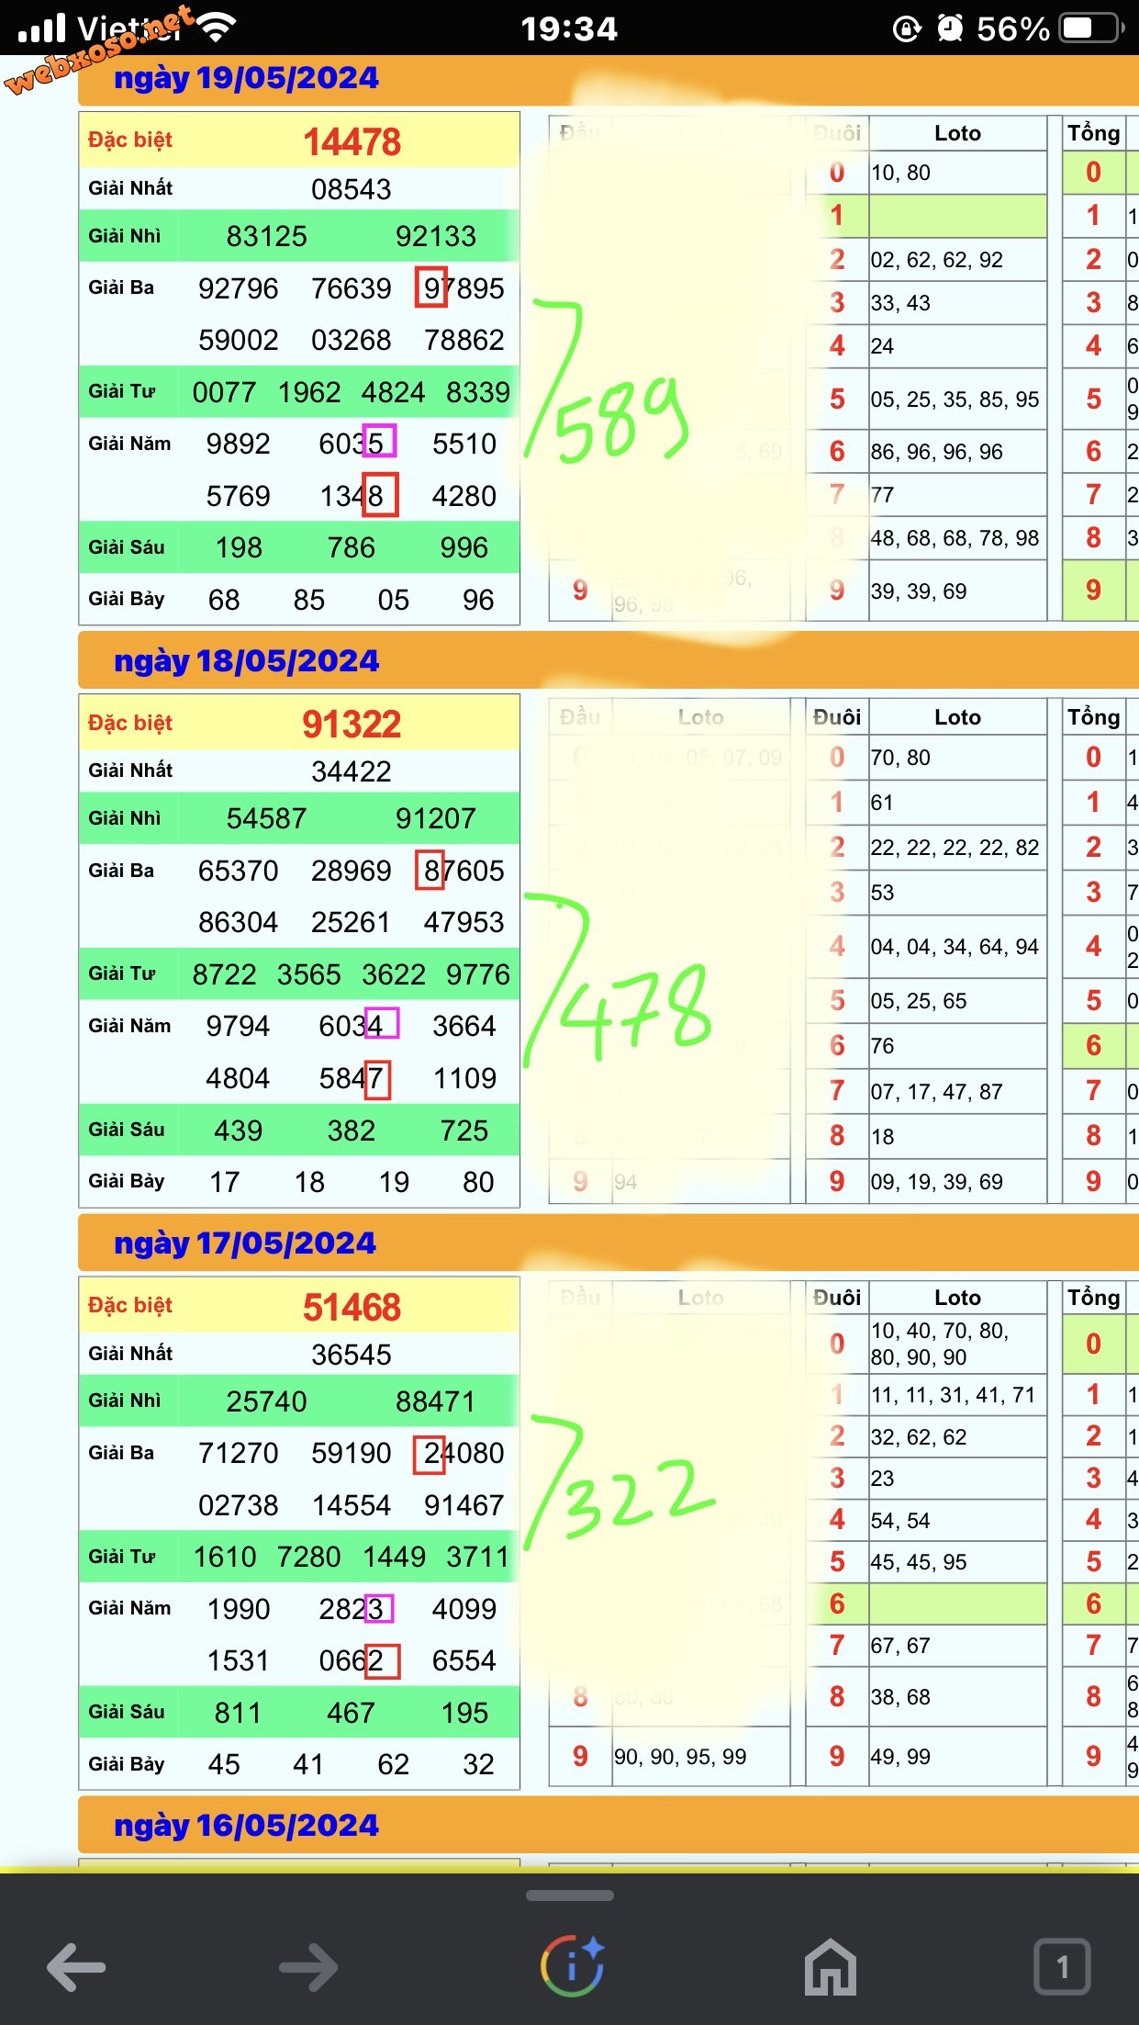This screenshot has height=2025, width=1139.
Task: Open the tab switcher showing 1
Action: (1062, 1966)
